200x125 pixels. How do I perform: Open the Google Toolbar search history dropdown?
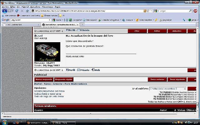pyautogui.click(x=49, y=20)
